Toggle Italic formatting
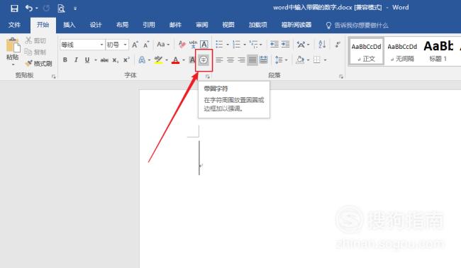Viewport: 461px width, 268px height. [x=76, y=60]
